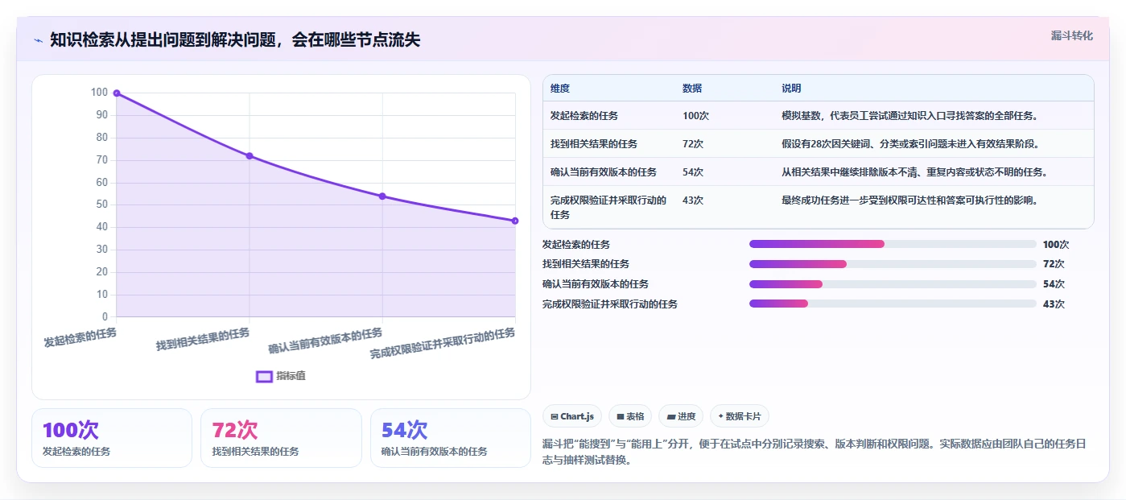Select the 进度 tag chip
Viewport: 1126px width, 500px height.
[681, 416]
